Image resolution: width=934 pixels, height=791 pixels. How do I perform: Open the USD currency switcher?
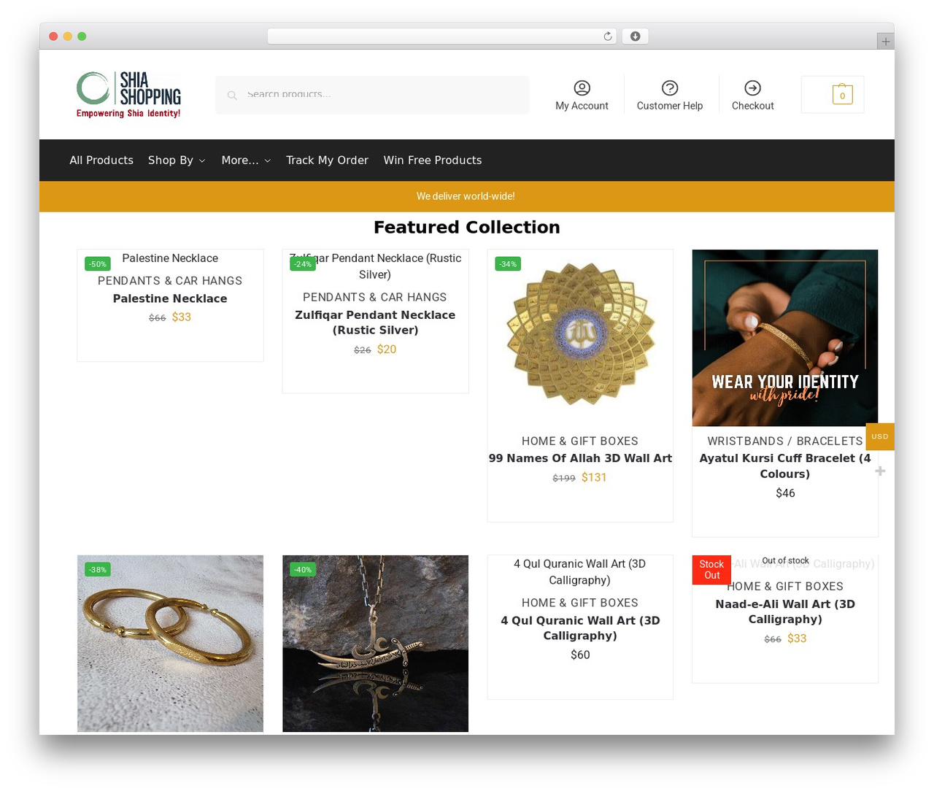[x=880, y=436]
